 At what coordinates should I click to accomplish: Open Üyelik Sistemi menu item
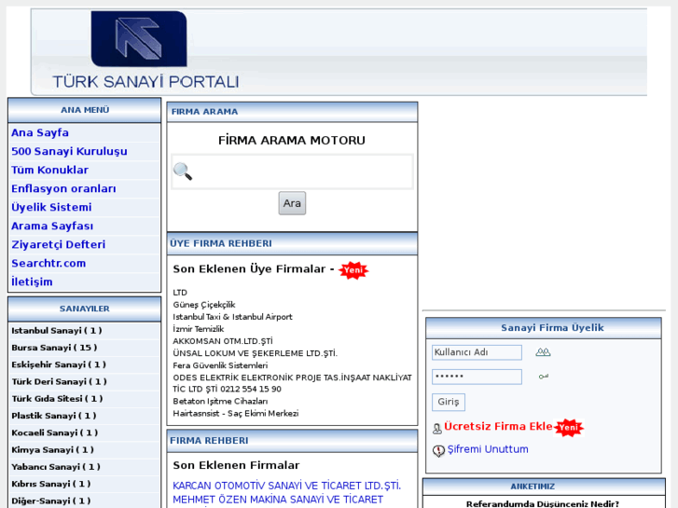[51, 207]
